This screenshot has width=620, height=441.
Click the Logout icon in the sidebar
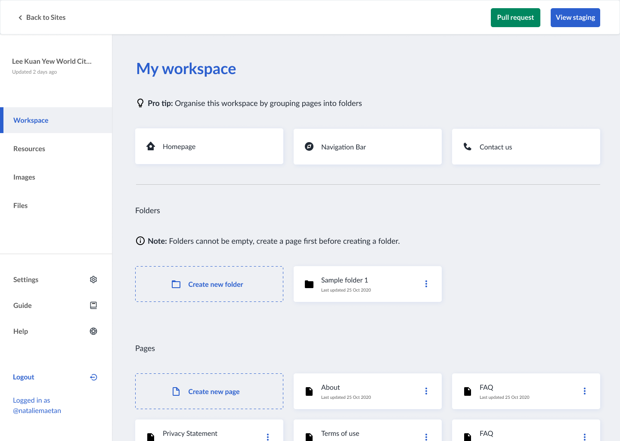click(x=93, y=377)
